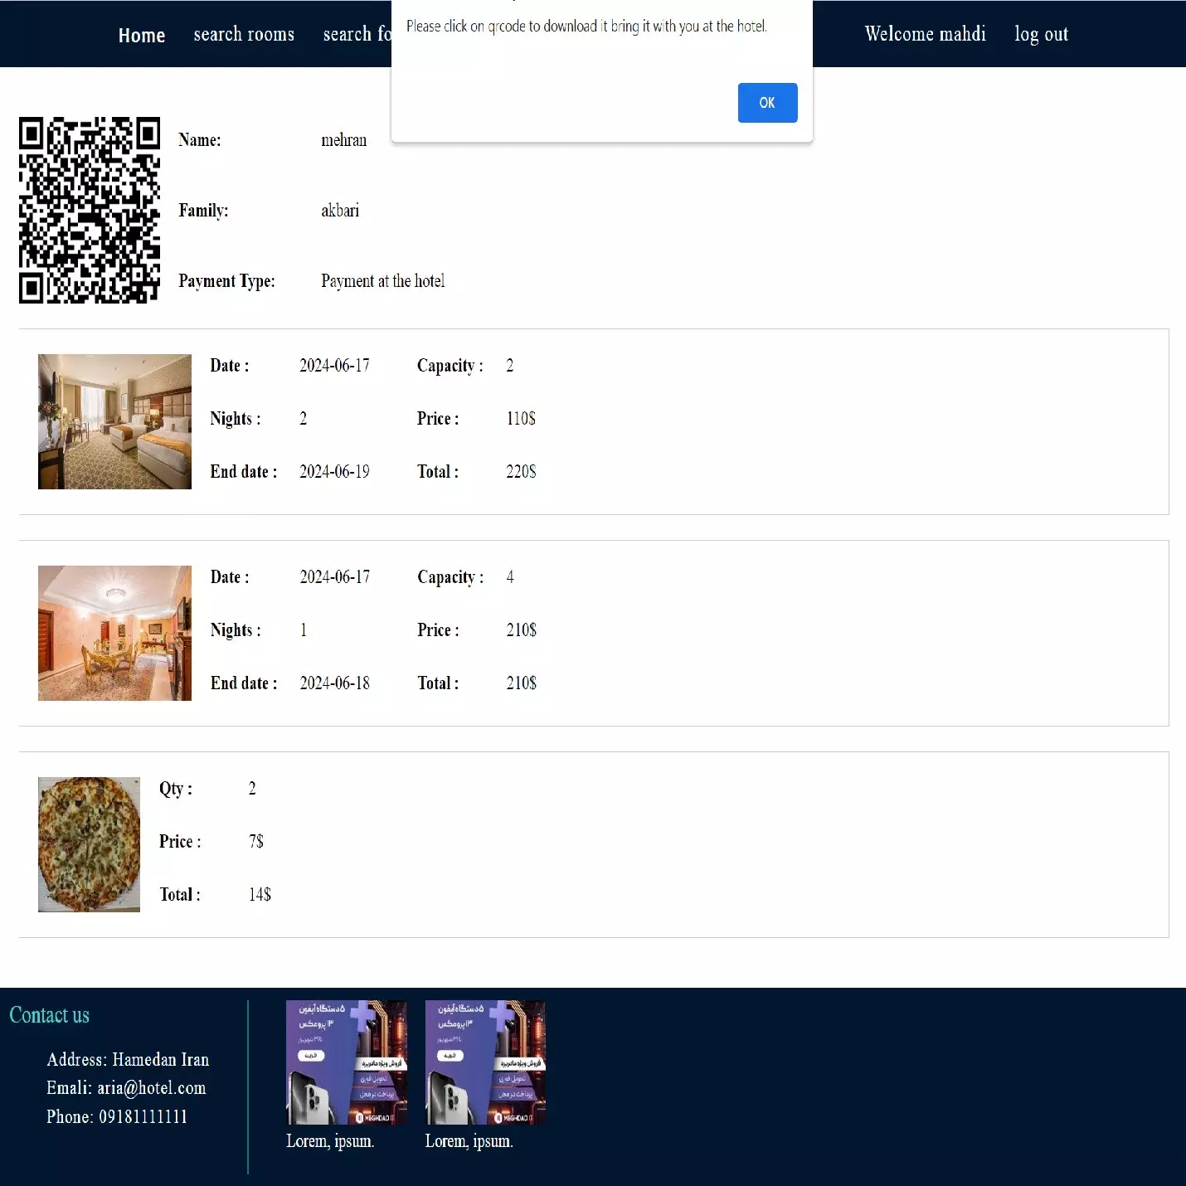This screenshot has height=1186, width=1186.
Task: Open the partially hidden search food link
Action: pyautogui.click(x=357, y=35)
